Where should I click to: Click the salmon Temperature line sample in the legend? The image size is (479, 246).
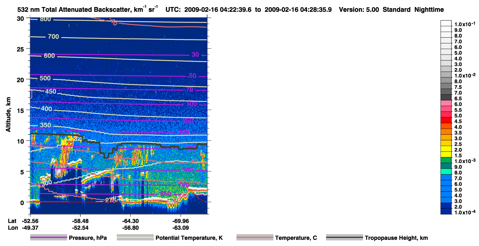click(x=255, y=238)
